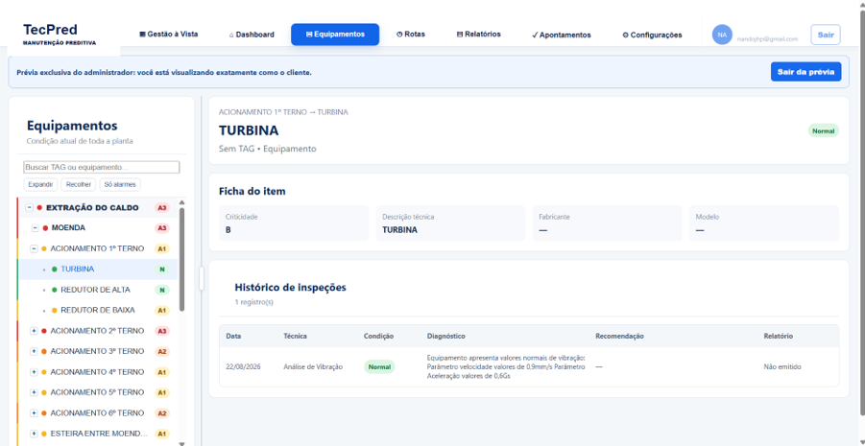Image resolution: width=865 pixels, height=446 pixels.
Task: Click the tree scrollbar down arrow
Action: pyautogui.click(x=182, y=443)
